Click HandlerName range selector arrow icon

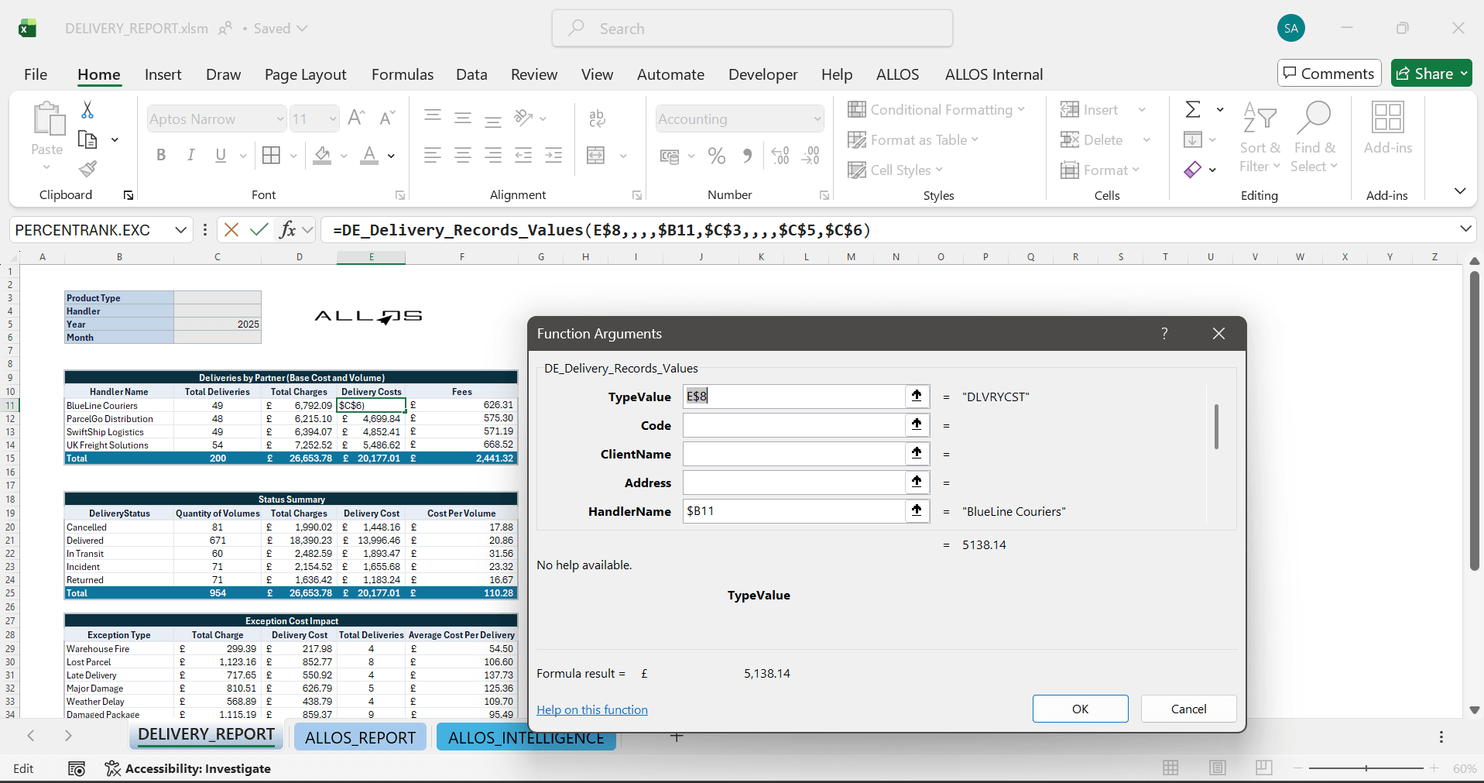917,511
